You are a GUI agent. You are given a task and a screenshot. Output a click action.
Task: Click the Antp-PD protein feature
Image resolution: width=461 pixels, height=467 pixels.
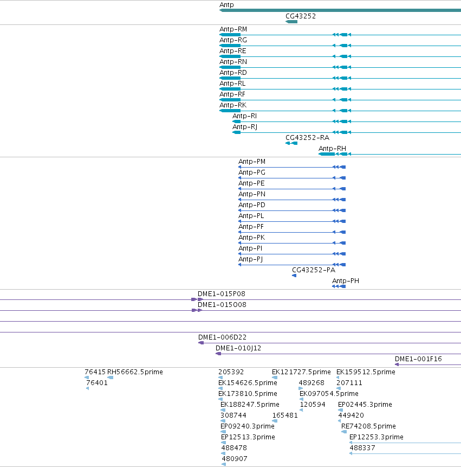[x=292, y=210]
